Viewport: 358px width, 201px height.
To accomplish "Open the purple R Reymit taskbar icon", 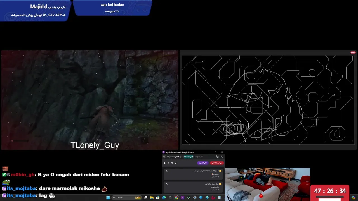I will (182, 198).
